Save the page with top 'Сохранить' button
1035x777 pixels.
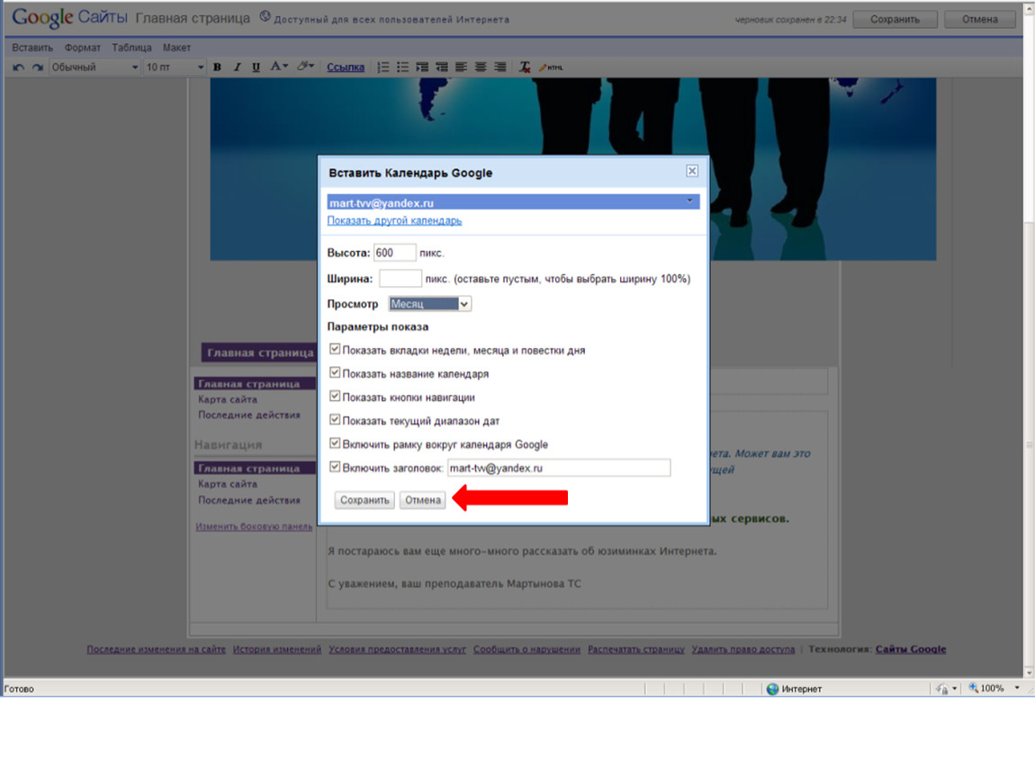click(x=895, y=19)
